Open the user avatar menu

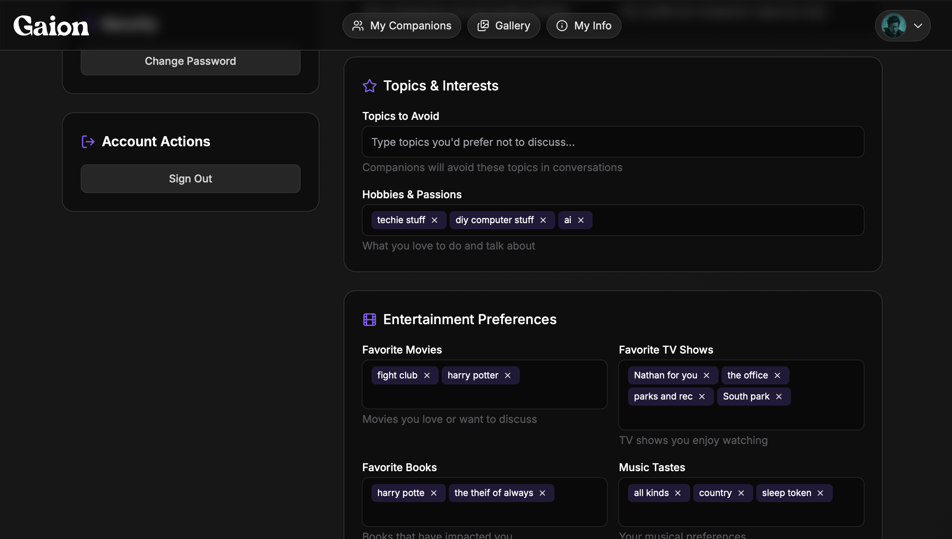click(x=894, y=26)
